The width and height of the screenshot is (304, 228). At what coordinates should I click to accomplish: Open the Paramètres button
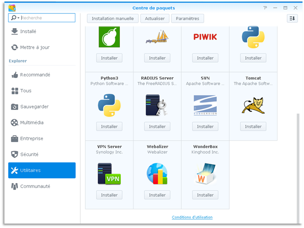tap(188, 18)
